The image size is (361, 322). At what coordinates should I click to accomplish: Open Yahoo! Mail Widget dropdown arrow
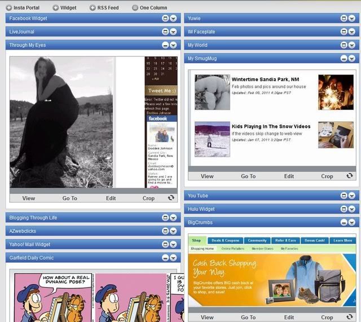[x=173, y=244]
